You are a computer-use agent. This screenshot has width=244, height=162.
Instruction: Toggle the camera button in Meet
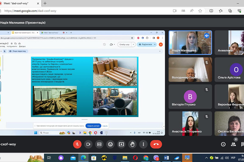88,144
